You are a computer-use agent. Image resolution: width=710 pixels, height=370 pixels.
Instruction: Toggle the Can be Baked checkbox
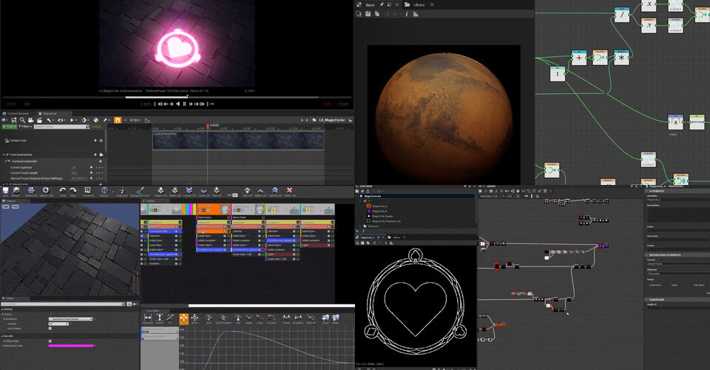pos(50,329)
